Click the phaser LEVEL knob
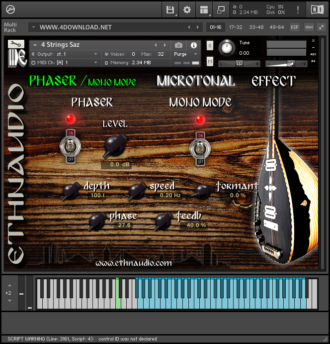This screenshot has height=344, width=330. point(115,145)
